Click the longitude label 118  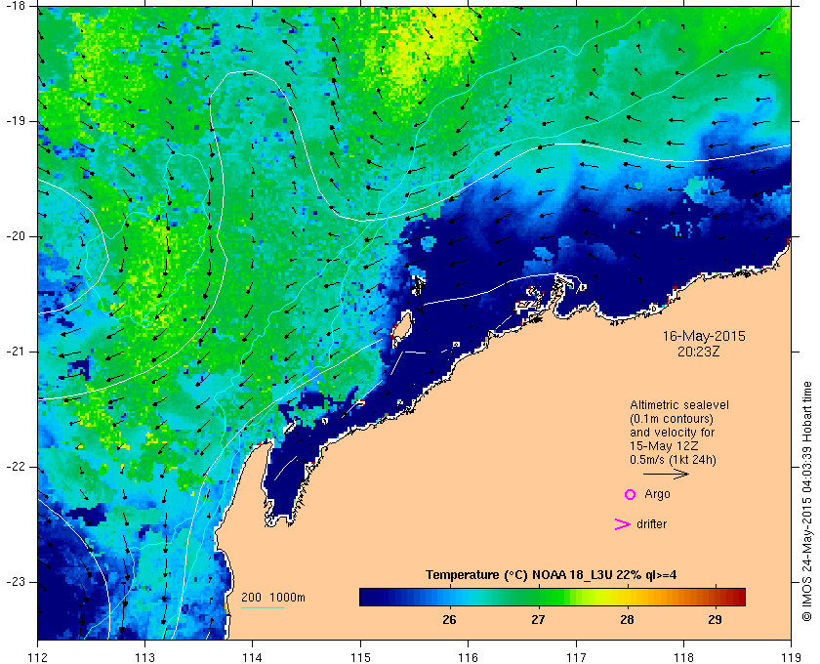(x=683, y=656)
